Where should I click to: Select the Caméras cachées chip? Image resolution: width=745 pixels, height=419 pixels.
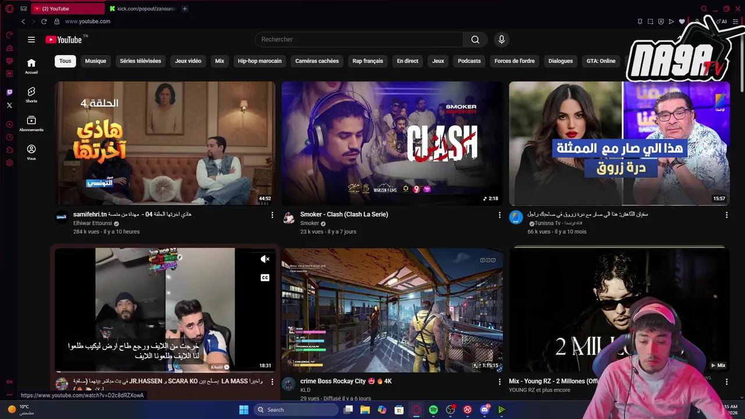pyautogui.click(x=317, y=61)
